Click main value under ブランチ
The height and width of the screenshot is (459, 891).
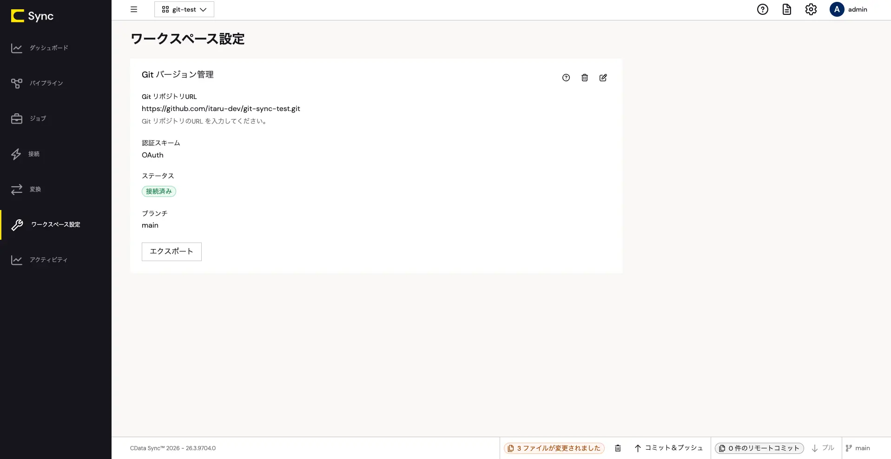click(150, 225)
